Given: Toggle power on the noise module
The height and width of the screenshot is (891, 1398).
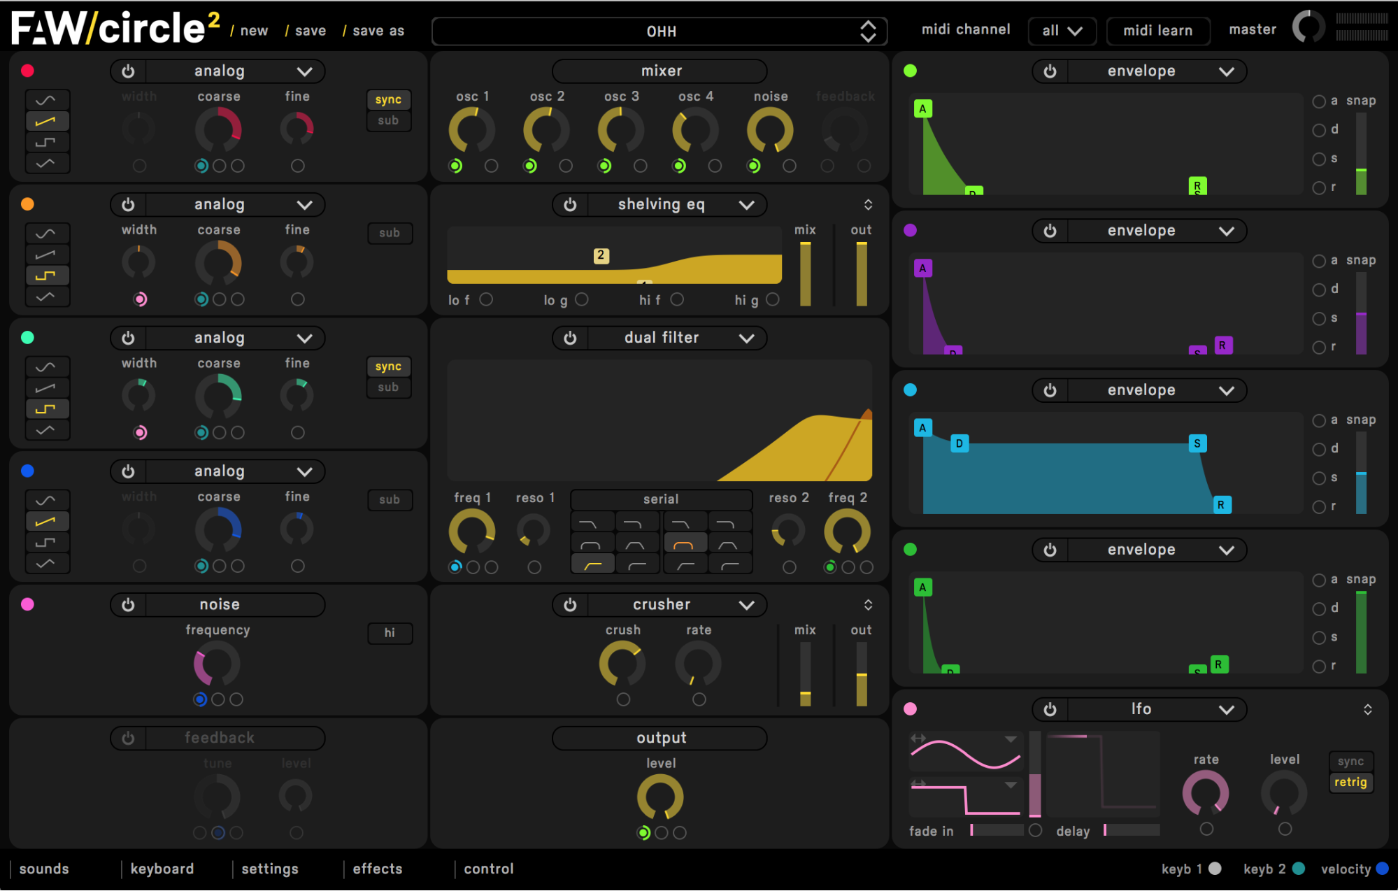Looking at the screenshot, I should pos(128,605).
